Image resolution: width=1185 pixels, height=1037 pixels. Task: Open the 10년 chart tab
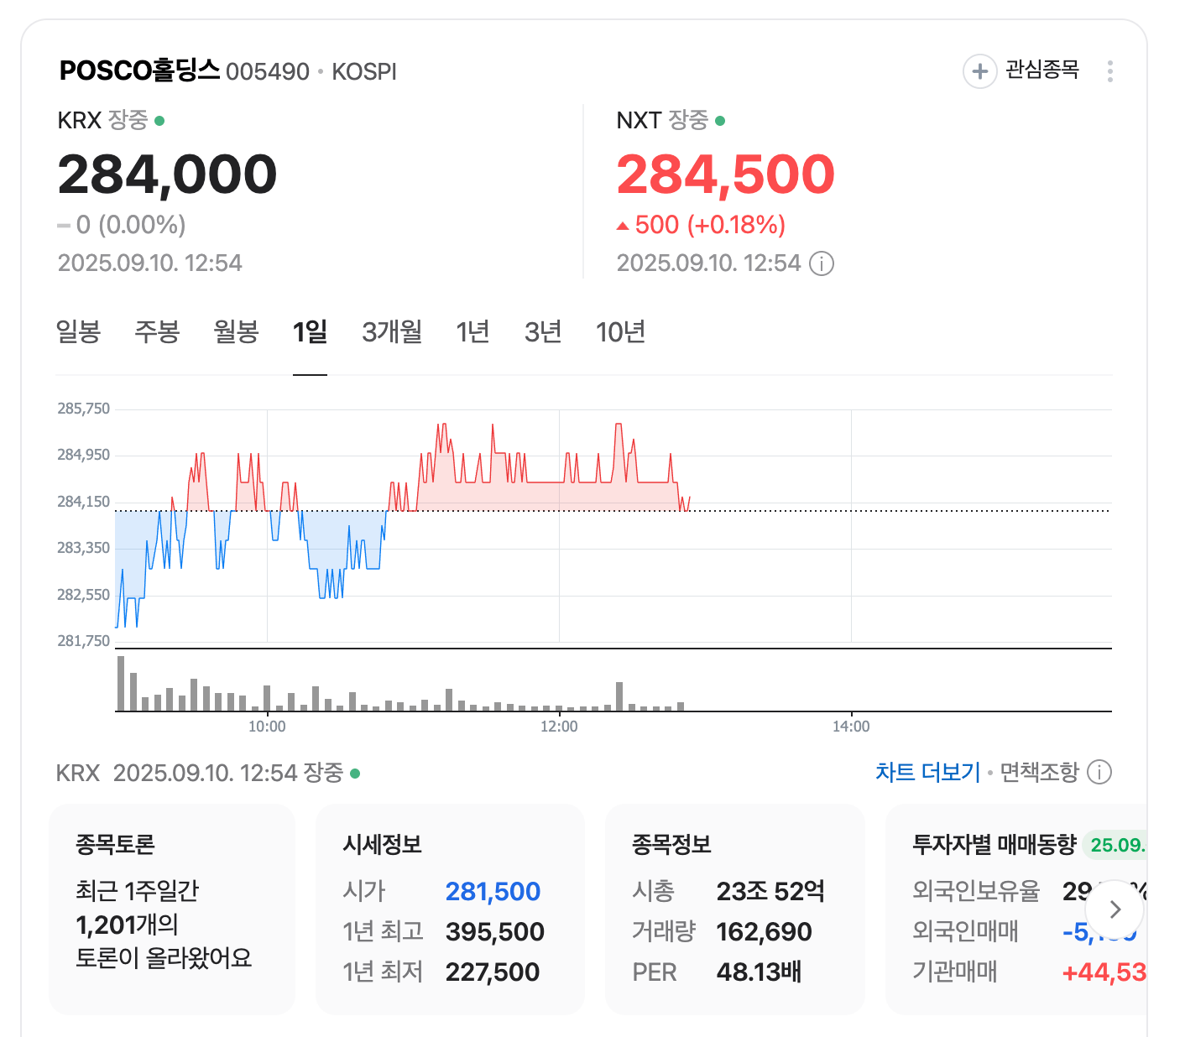(x=621, y=332)
